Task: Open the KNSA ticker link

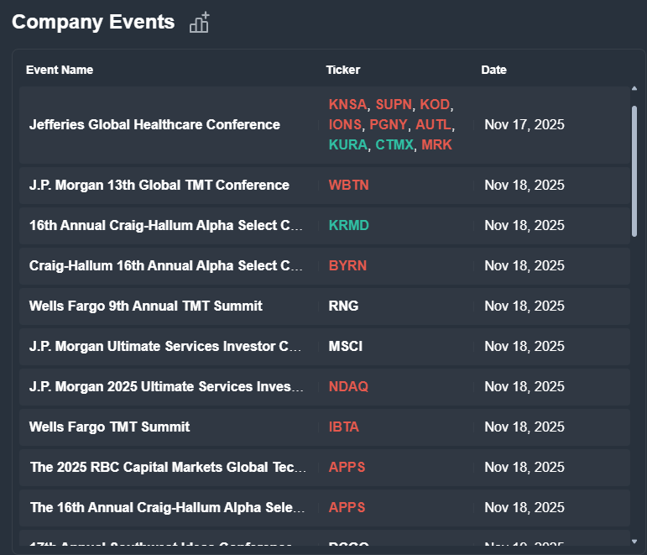Action: point(347,104)
